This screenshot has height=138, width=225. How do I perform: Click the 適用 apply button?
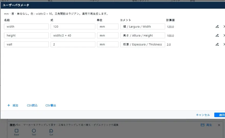220,115
